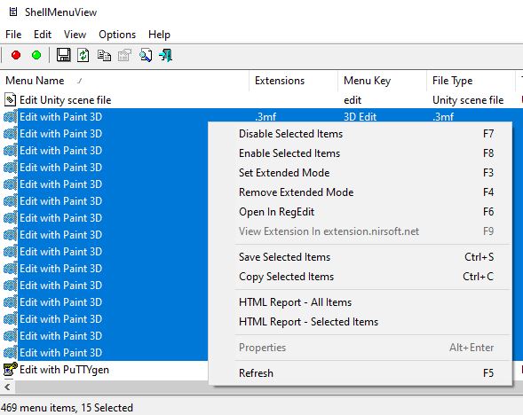Viewport: 523px width, 415px height.
Task: Click the status bar '469 menu items, 15 Selected'
Action: (67, 408)
